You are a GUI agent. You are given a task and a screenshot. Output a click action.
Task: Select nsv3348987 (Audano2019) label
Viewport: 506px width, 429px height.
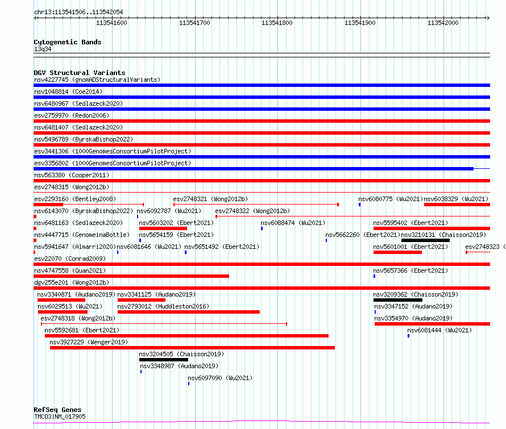[x=179, y=366]
